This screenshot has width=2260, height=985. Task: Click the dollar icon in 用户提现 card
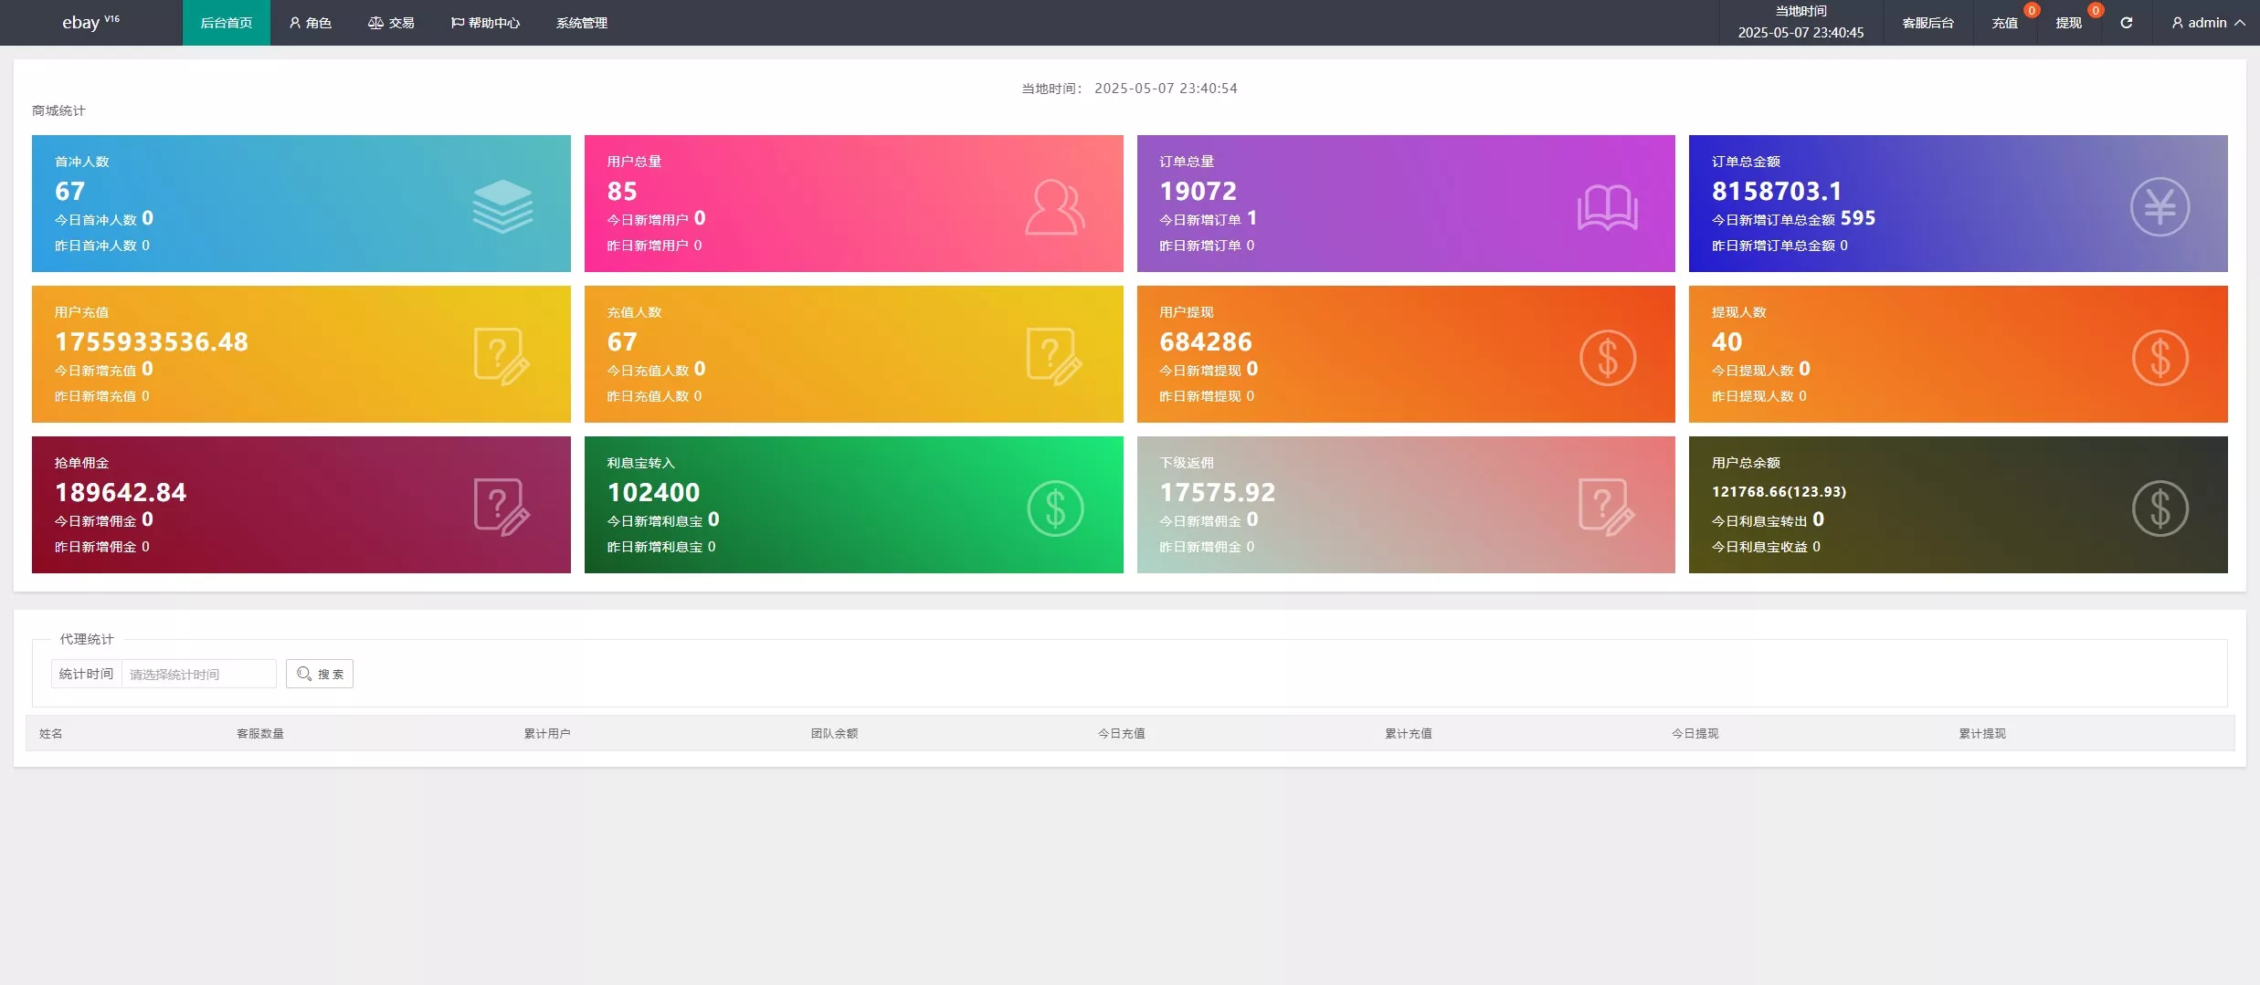click(x=1607, y=358)
